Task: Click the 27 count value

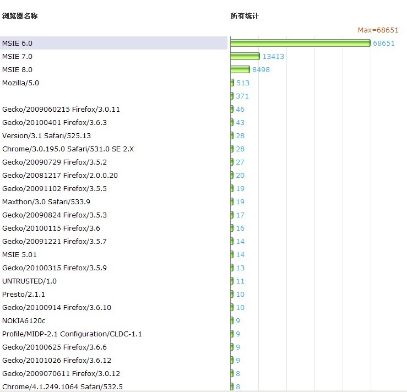Action: pyautogui.click(x=240, y=162)
